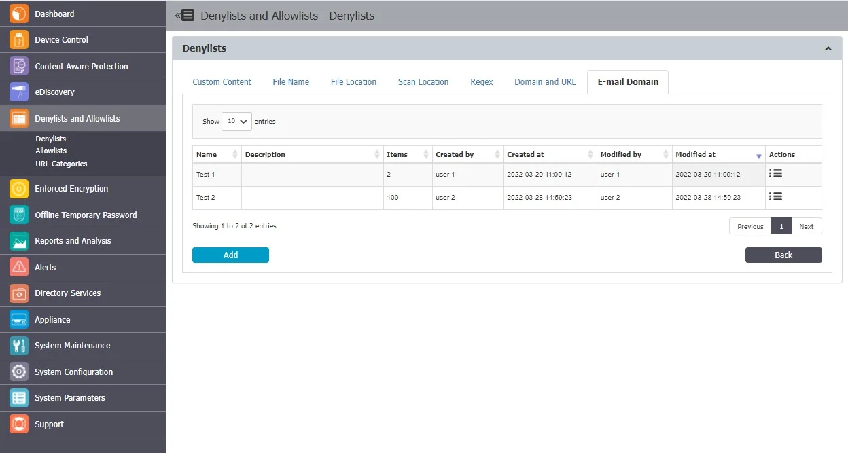Viewport: 848px width, 453px height.
Task: Open the URL Categories submenu link
Action: pos(61,164)
